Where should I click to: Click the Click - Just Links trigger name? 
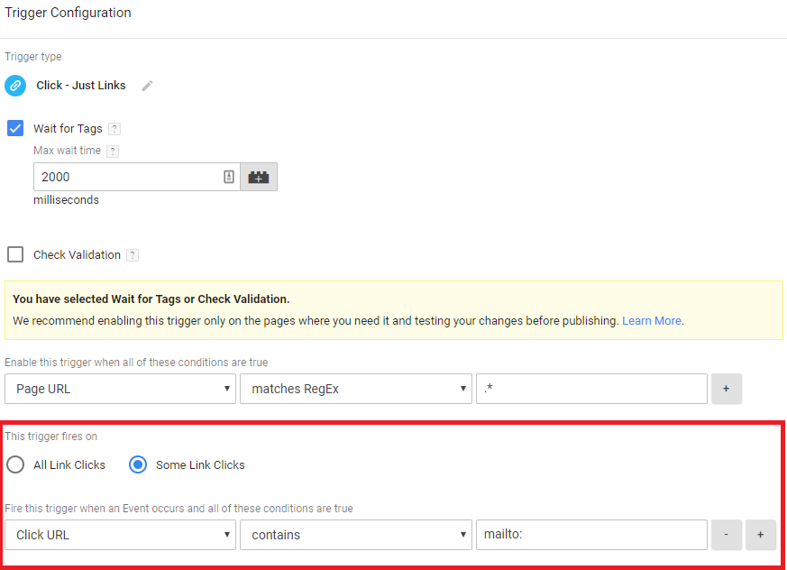click(81, 86)
